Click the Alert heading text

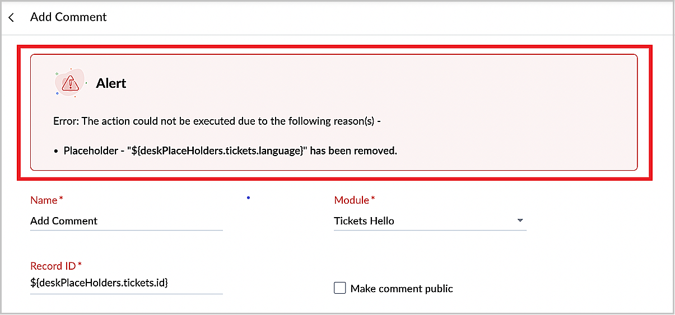111,83
